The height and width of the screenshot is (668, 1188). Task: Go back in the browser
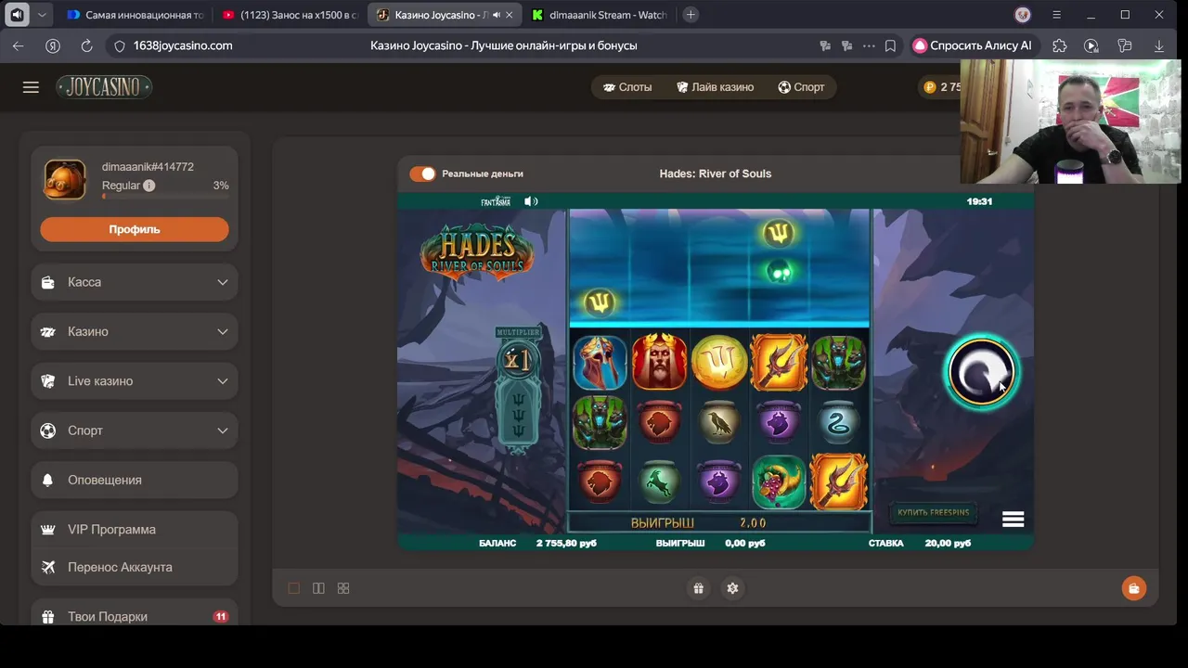coord(19,45)
